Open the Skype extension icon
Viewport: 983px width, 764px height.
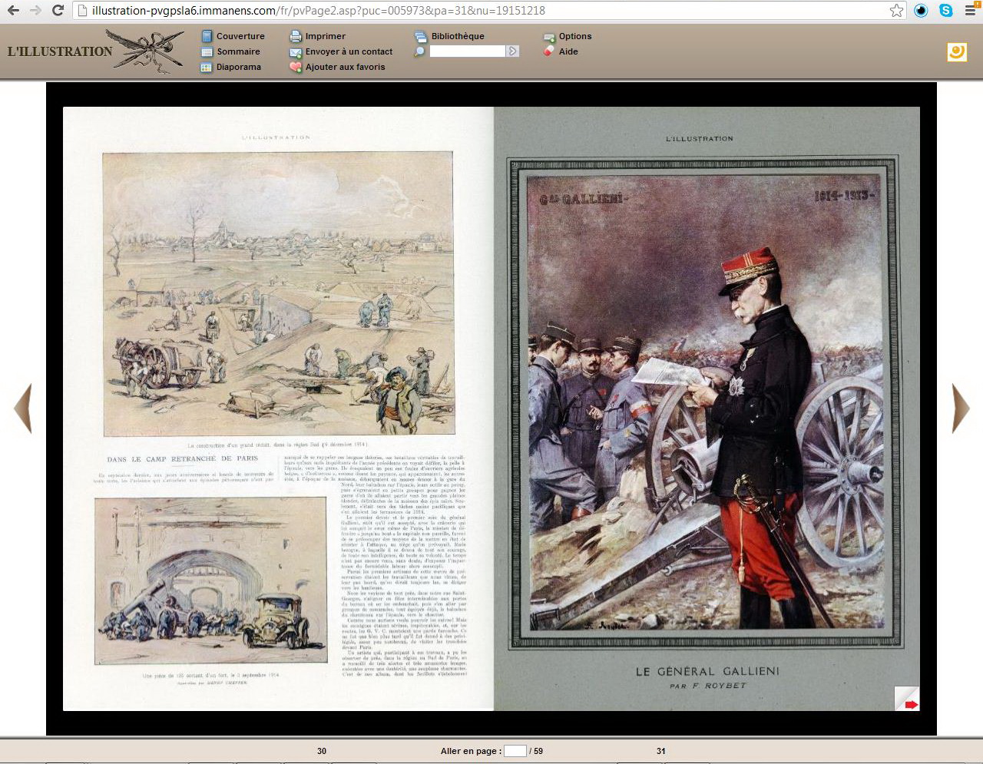(945, 11)
